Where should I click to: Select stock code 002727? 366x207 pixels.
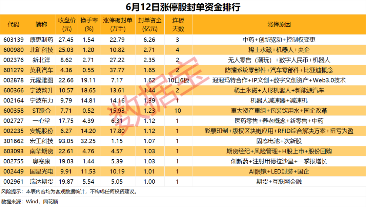click(x=14, y=121)
